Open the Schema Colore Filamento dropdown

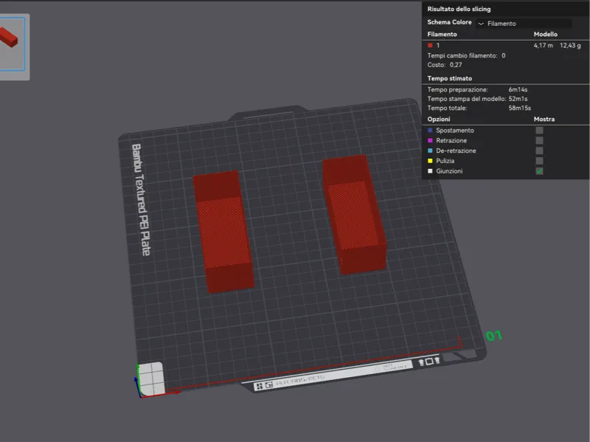[524, 24]
